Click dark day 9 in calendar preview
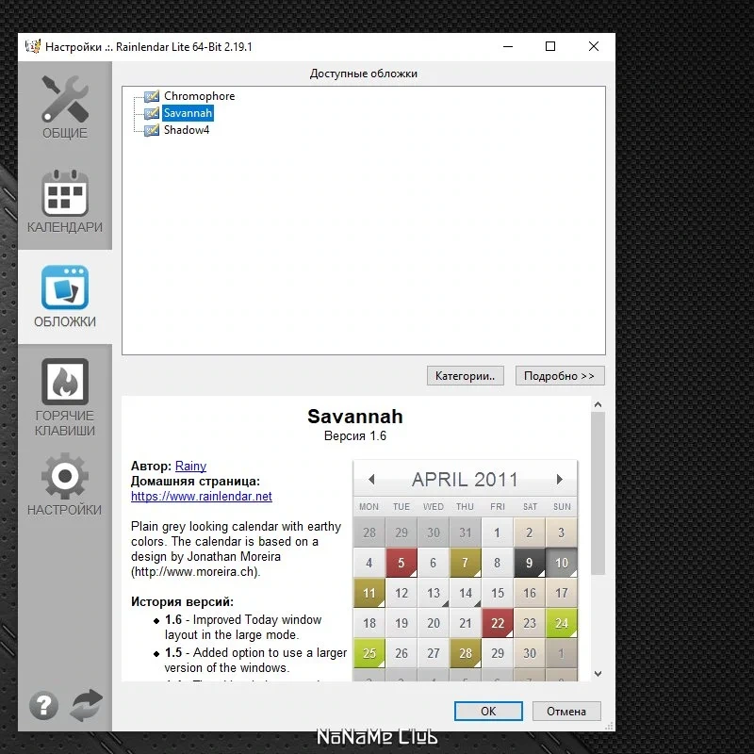 click(x=529, y=563)
